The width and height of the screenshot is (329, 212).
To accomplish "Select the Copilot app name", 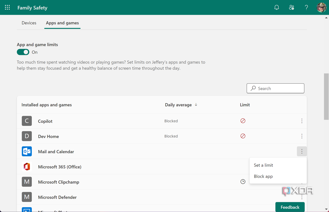I will coord(45,121).
